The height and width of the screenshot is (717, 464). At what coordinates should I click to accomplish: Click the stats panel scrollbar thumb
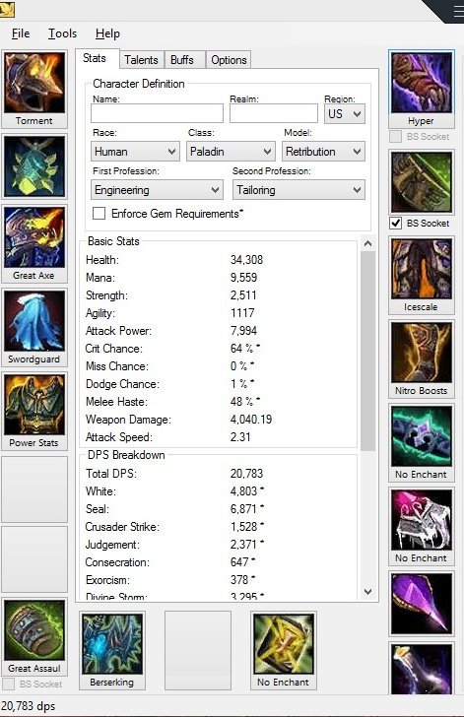tap(367, 351)
